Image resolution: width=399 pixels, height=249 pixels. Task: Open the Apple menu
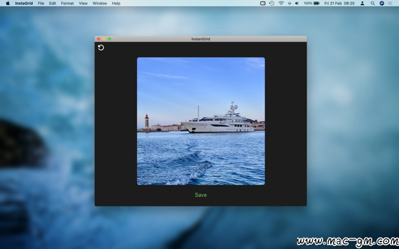pos(8,3)
